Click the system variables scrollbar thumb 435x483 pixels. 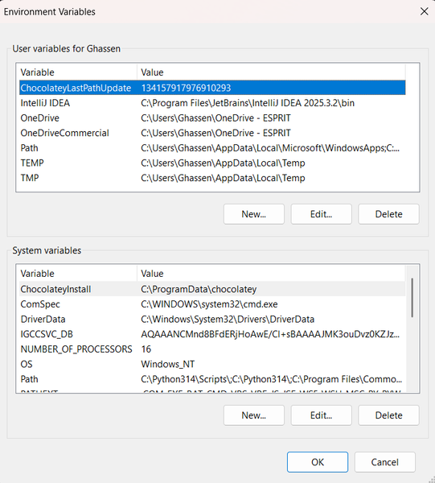tap(412, 298)
